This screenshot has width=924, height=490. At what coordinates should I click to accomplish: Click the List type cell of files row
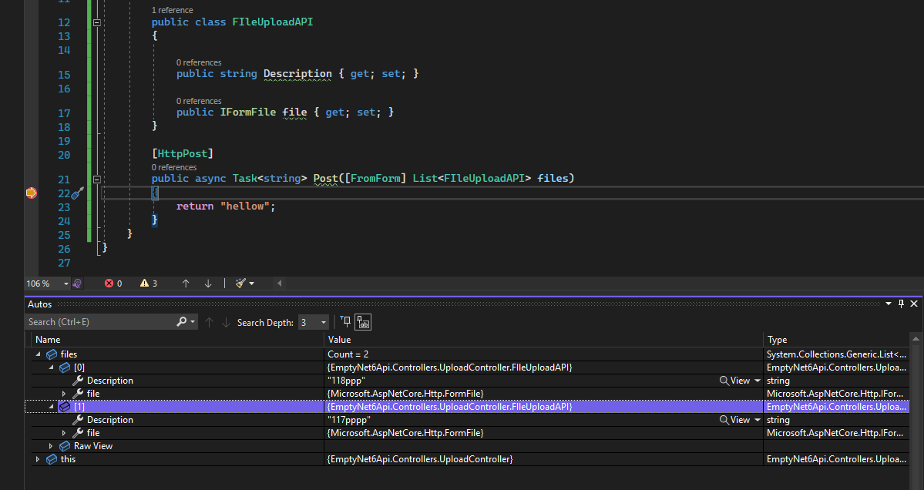click(837, 354)
